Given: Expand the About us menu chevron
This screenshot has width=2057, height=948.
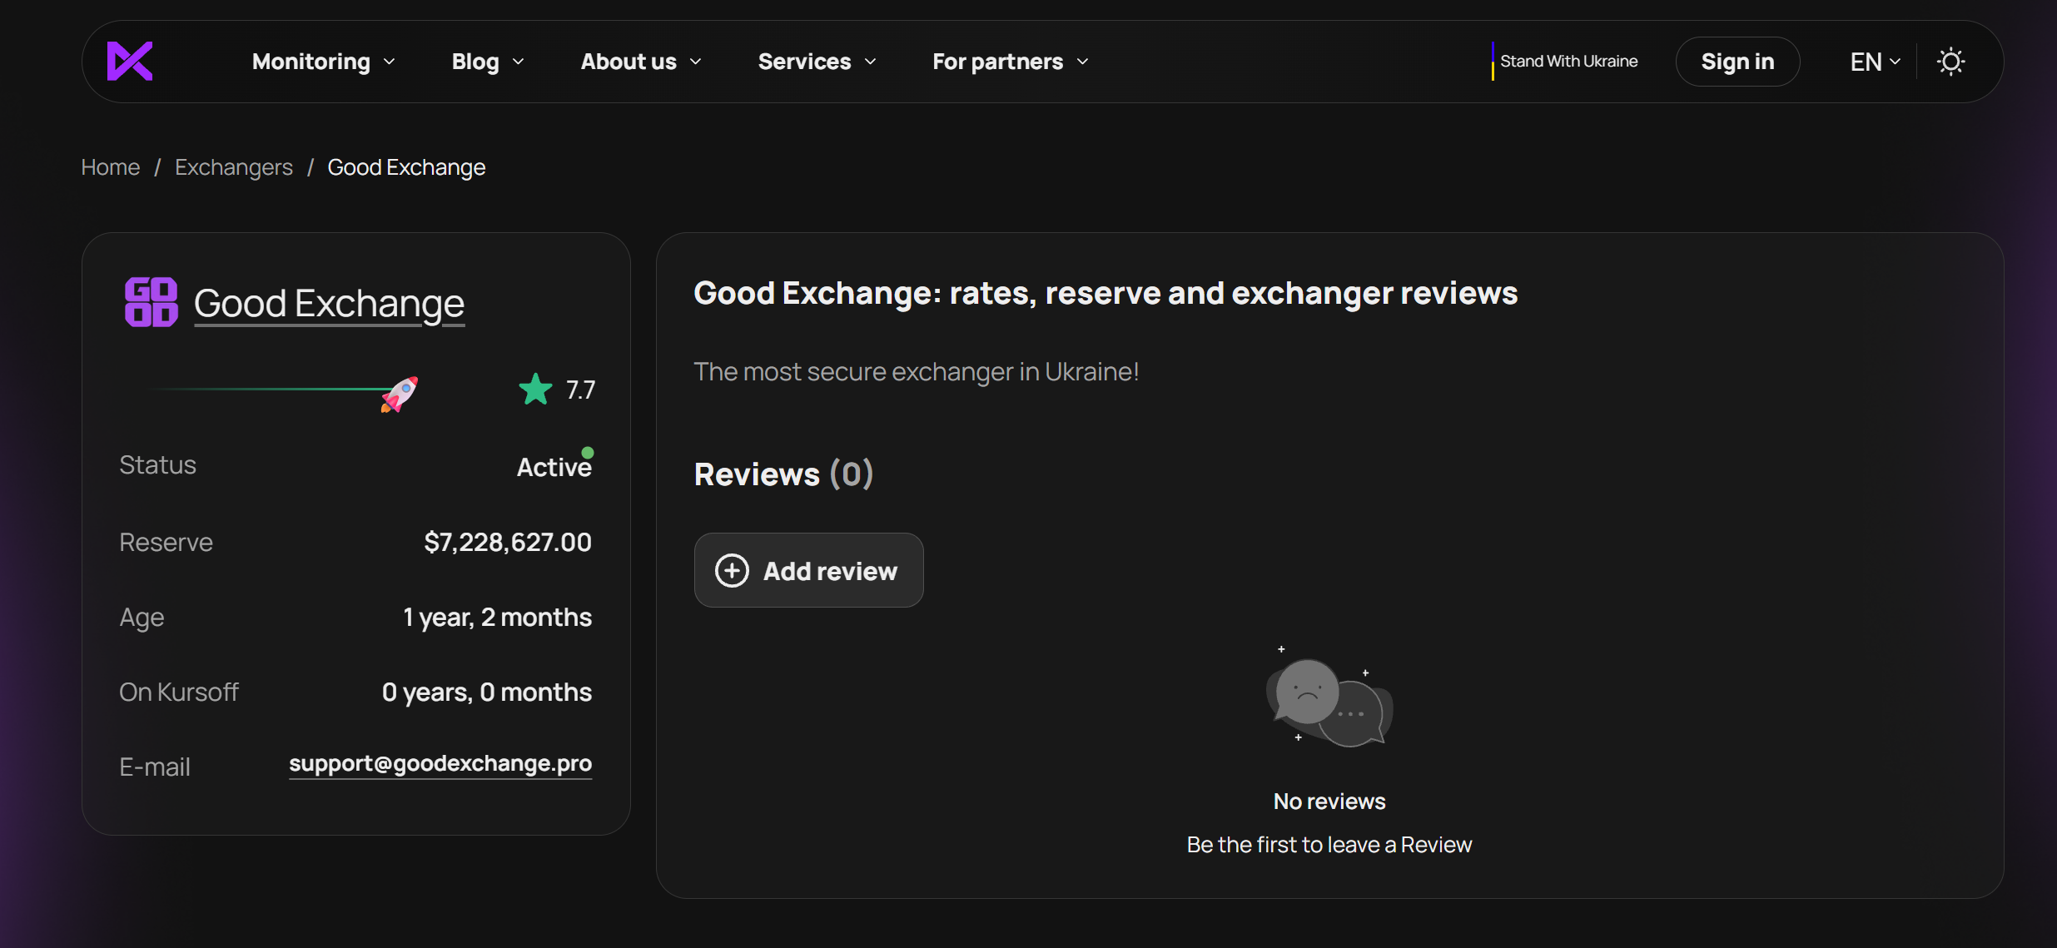Looking at the screenshot, I should (696, 62).
